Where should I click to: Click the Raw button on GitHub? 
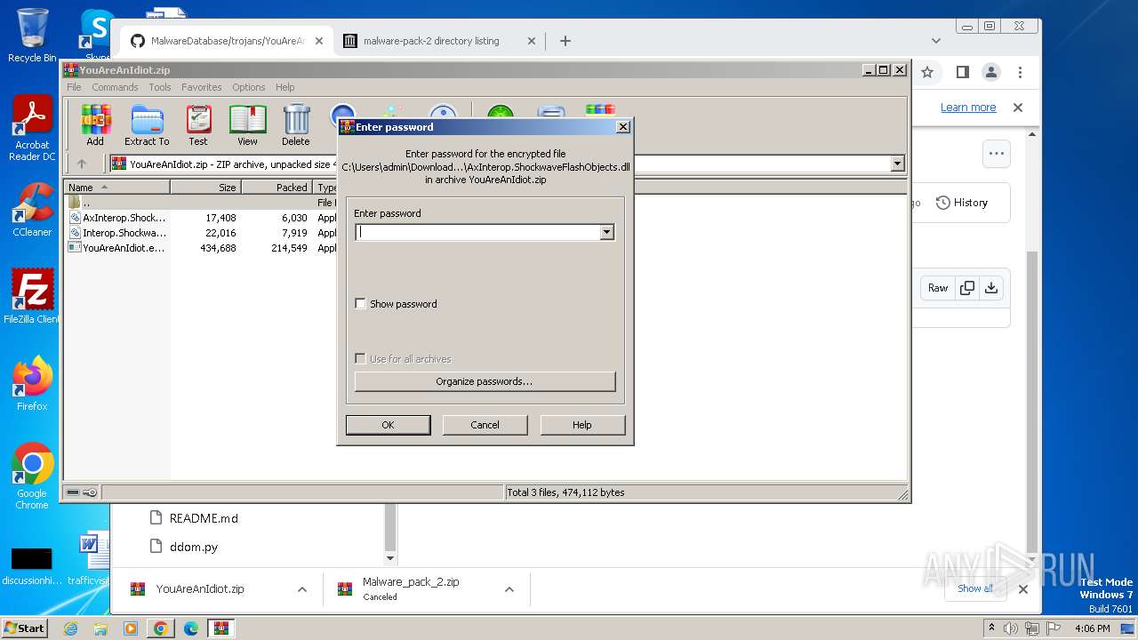(x=938, y=288)
